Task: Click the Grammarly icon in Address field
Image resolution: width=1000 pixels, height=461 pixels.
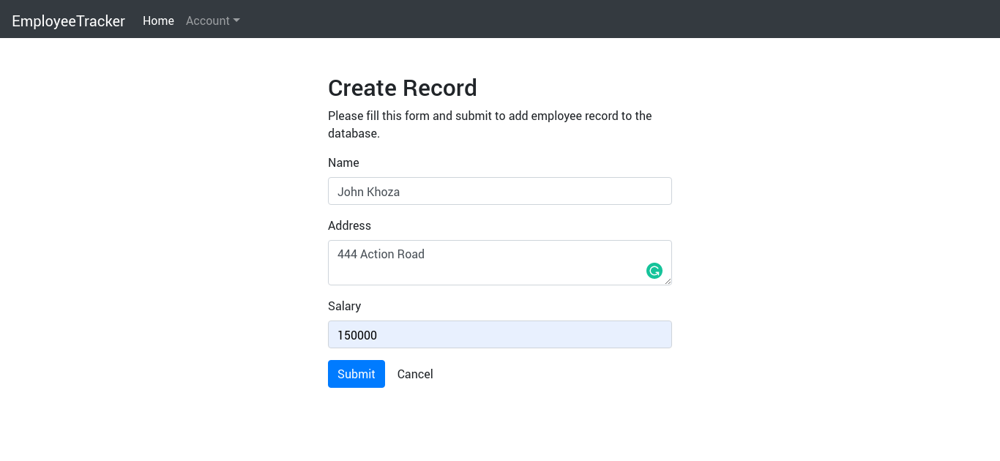Action: point(654,271)
